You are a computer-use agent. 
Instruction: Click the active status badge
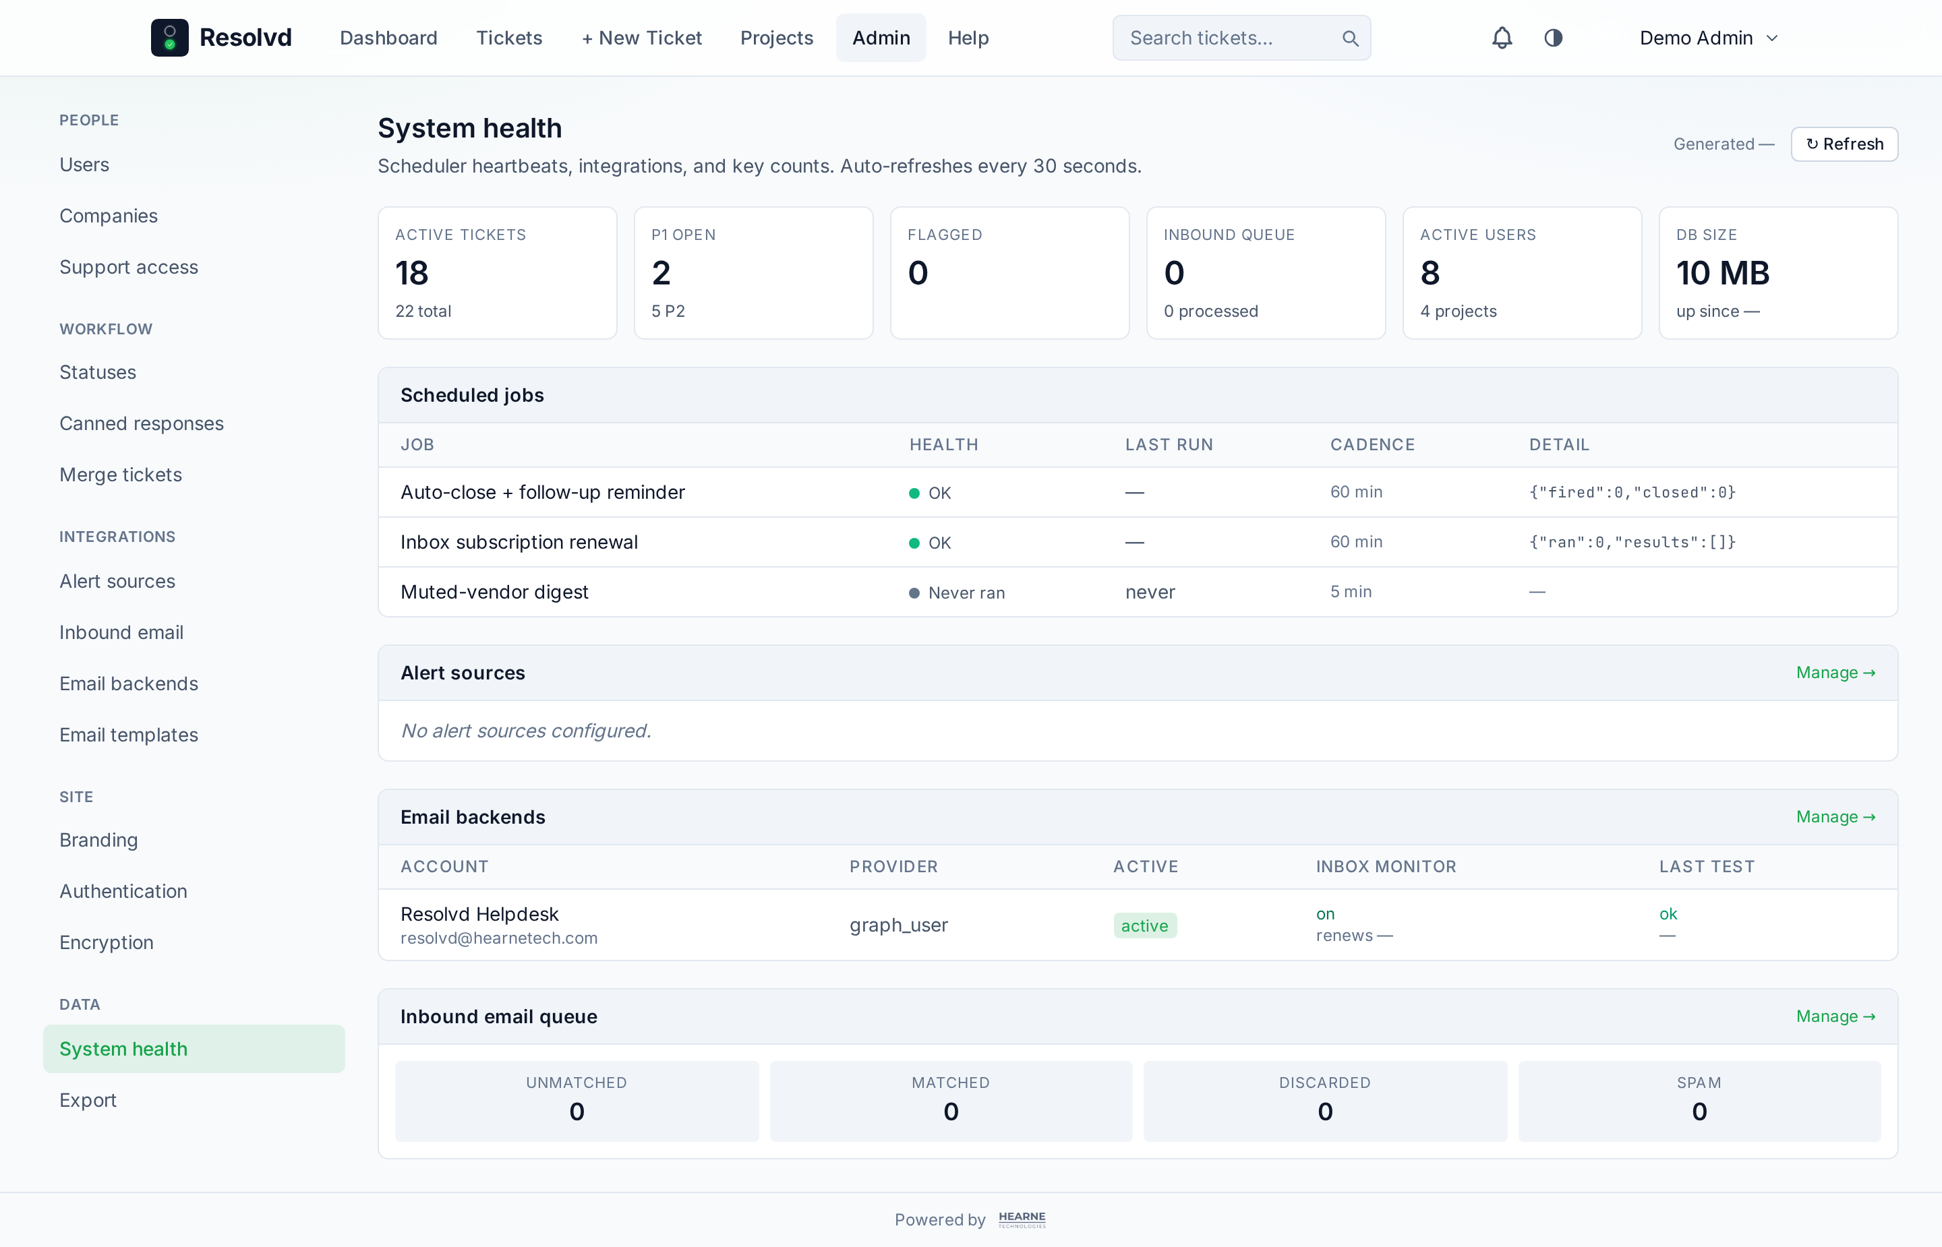(x=1144, y=925)
